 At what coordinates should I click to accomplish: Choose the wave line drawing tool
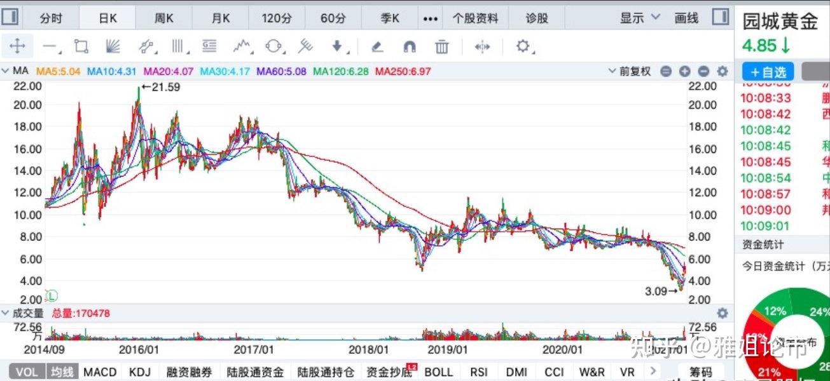[x=241, y=46]
